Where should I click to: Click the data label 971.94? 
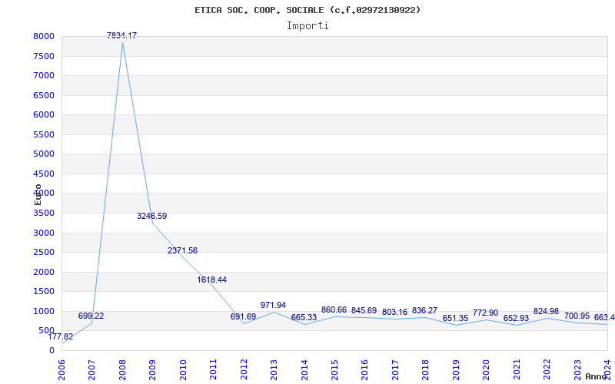[274, 305]
